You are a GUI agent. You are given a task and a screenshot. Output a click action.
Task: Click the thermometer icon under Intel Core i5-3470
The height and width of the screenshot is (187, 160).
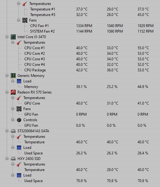click(19, 42)
